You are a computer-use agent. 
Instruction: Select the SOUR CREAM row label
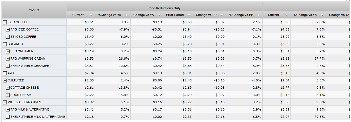pos(21,95)
